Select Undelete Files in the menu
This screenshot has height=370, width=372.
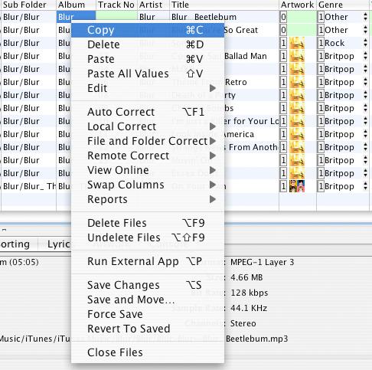[148, 237]
